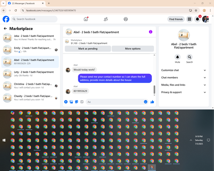Open the notifications bell icon

pyautogui.click(x=197, y=19)
